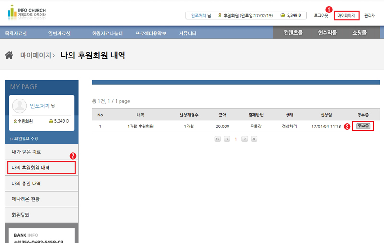Select 나의 후원회원 내역 in sidebar

click(x=41, y=168)
